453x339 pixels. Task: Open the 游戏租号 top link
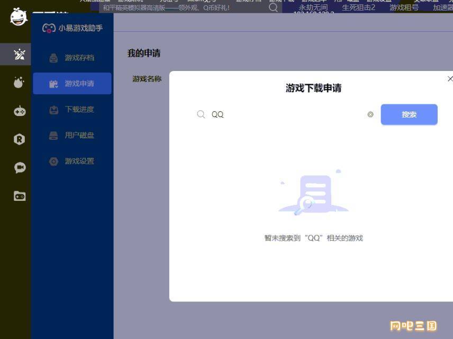pyautogui.click(x=404, y=7)
